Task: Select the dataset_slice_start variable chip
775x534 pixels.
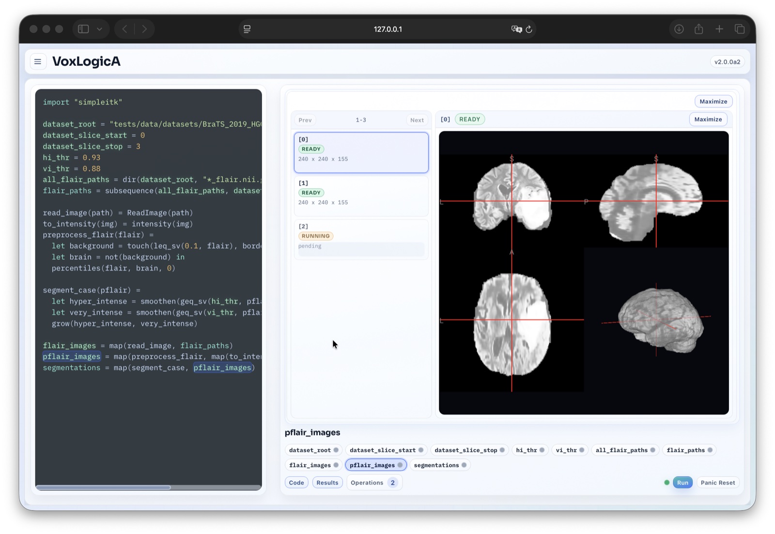Action: (x=387, y=450)
